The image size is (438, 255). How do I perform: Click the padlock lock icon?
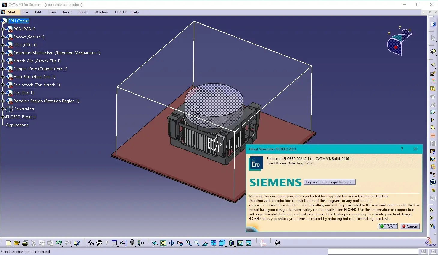click(132, 243)
